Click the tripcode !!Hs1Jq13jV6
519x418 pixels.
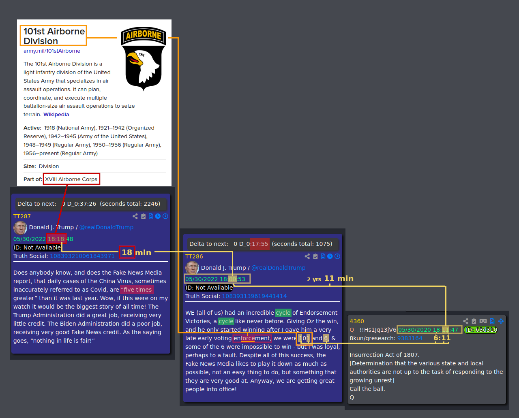(x=378, y=330)
